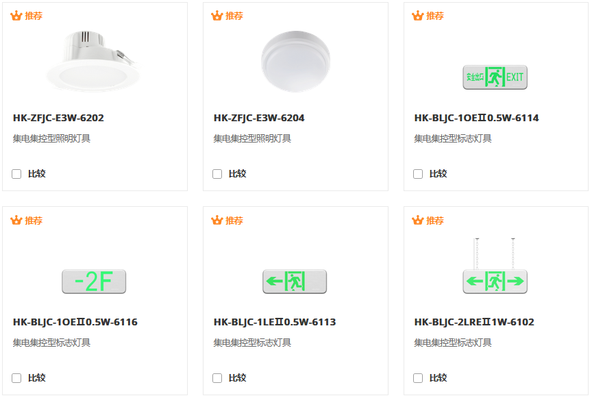Image resolution: width=592 pixels, height=398 pixels.
Task: Click the white downlight product photo
Action: (93, 58)
